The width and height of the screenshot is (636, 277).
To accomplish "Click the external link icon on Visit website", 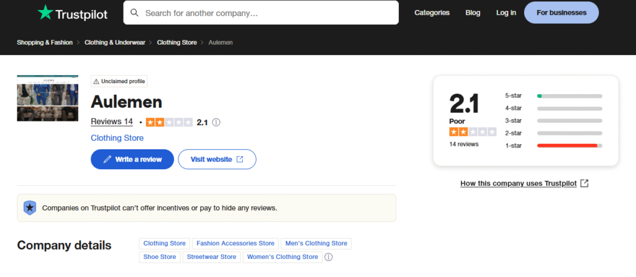I will 239,159.
